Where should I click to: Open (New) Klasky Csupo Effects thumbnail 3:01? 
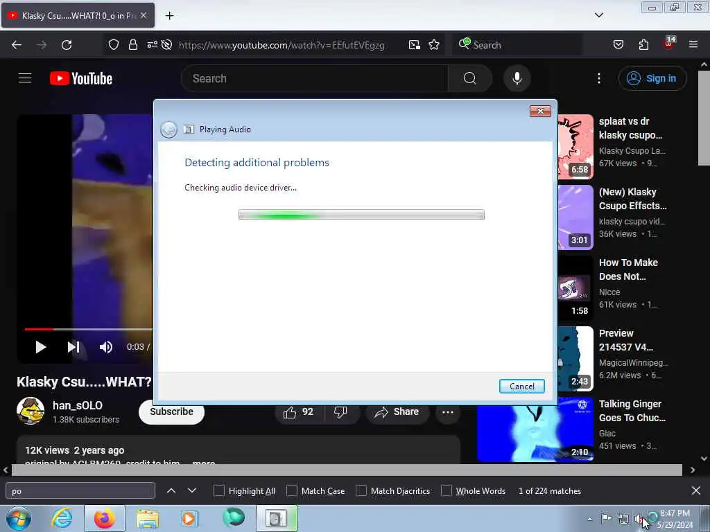point(575,217)
